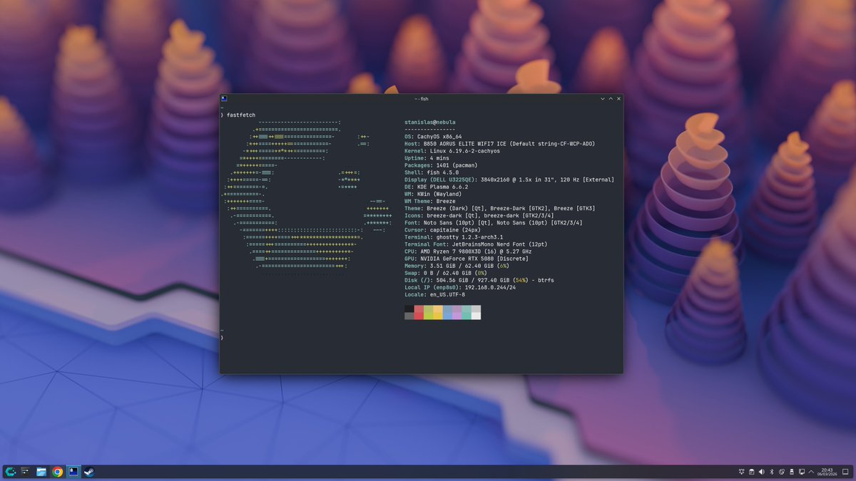Screen dimensions: 856x481
Task: Click the 'DE: KDE Plasma 6.6.2' line
Action: click(x=436, y=187)
